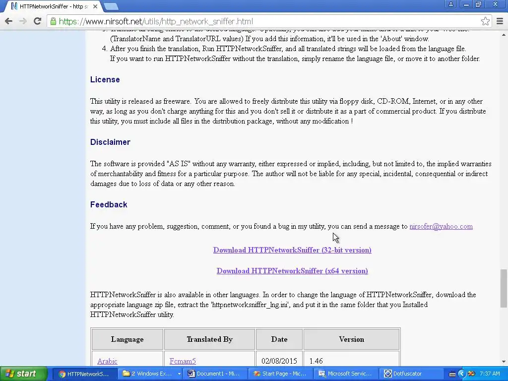Screen dimensions: 508x381
Task: Open the Windows Start menu
Action: point(23,374)
